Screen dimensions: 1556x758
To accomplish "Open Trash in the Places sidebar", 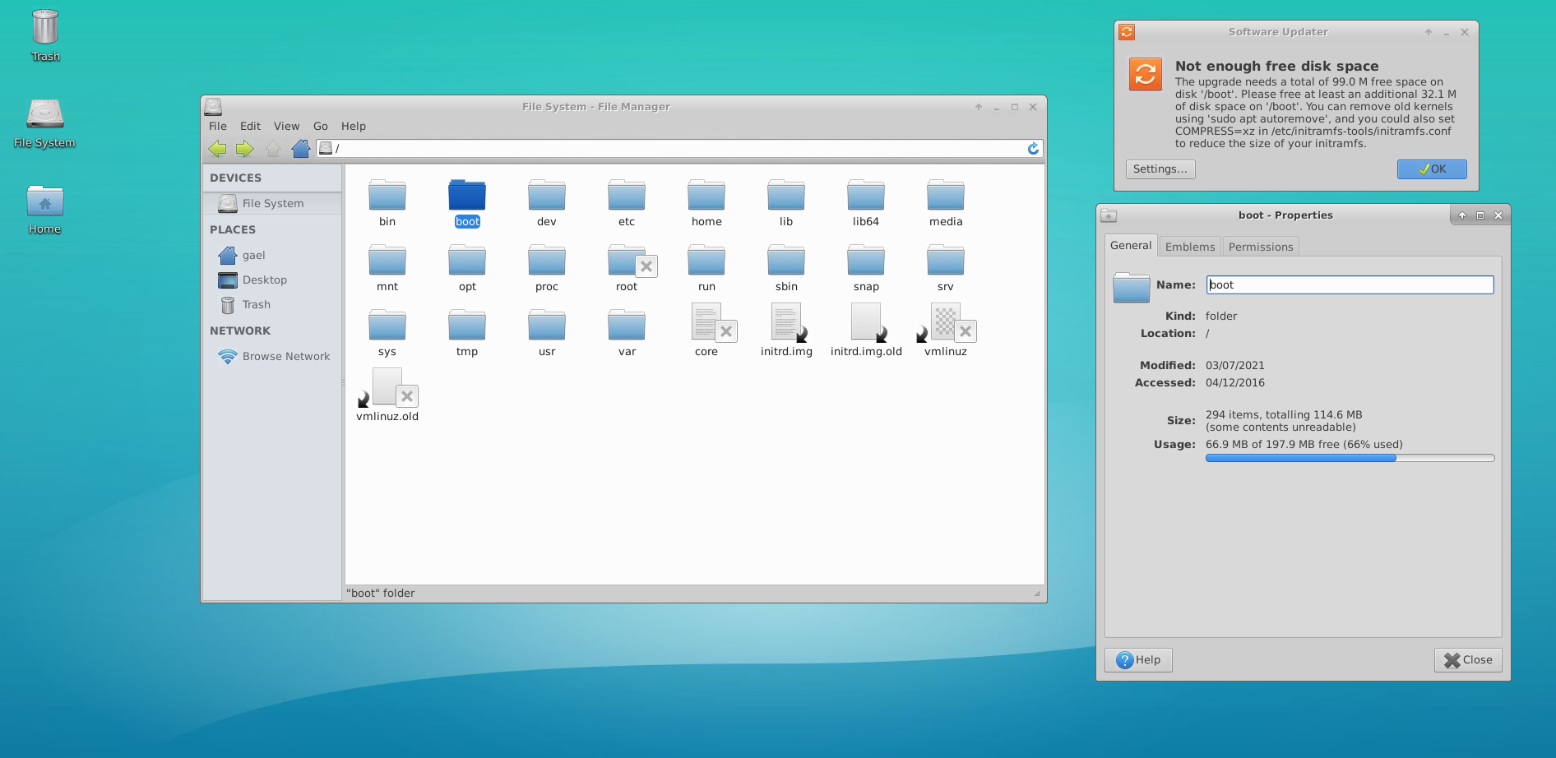I will tap(272, 305).
